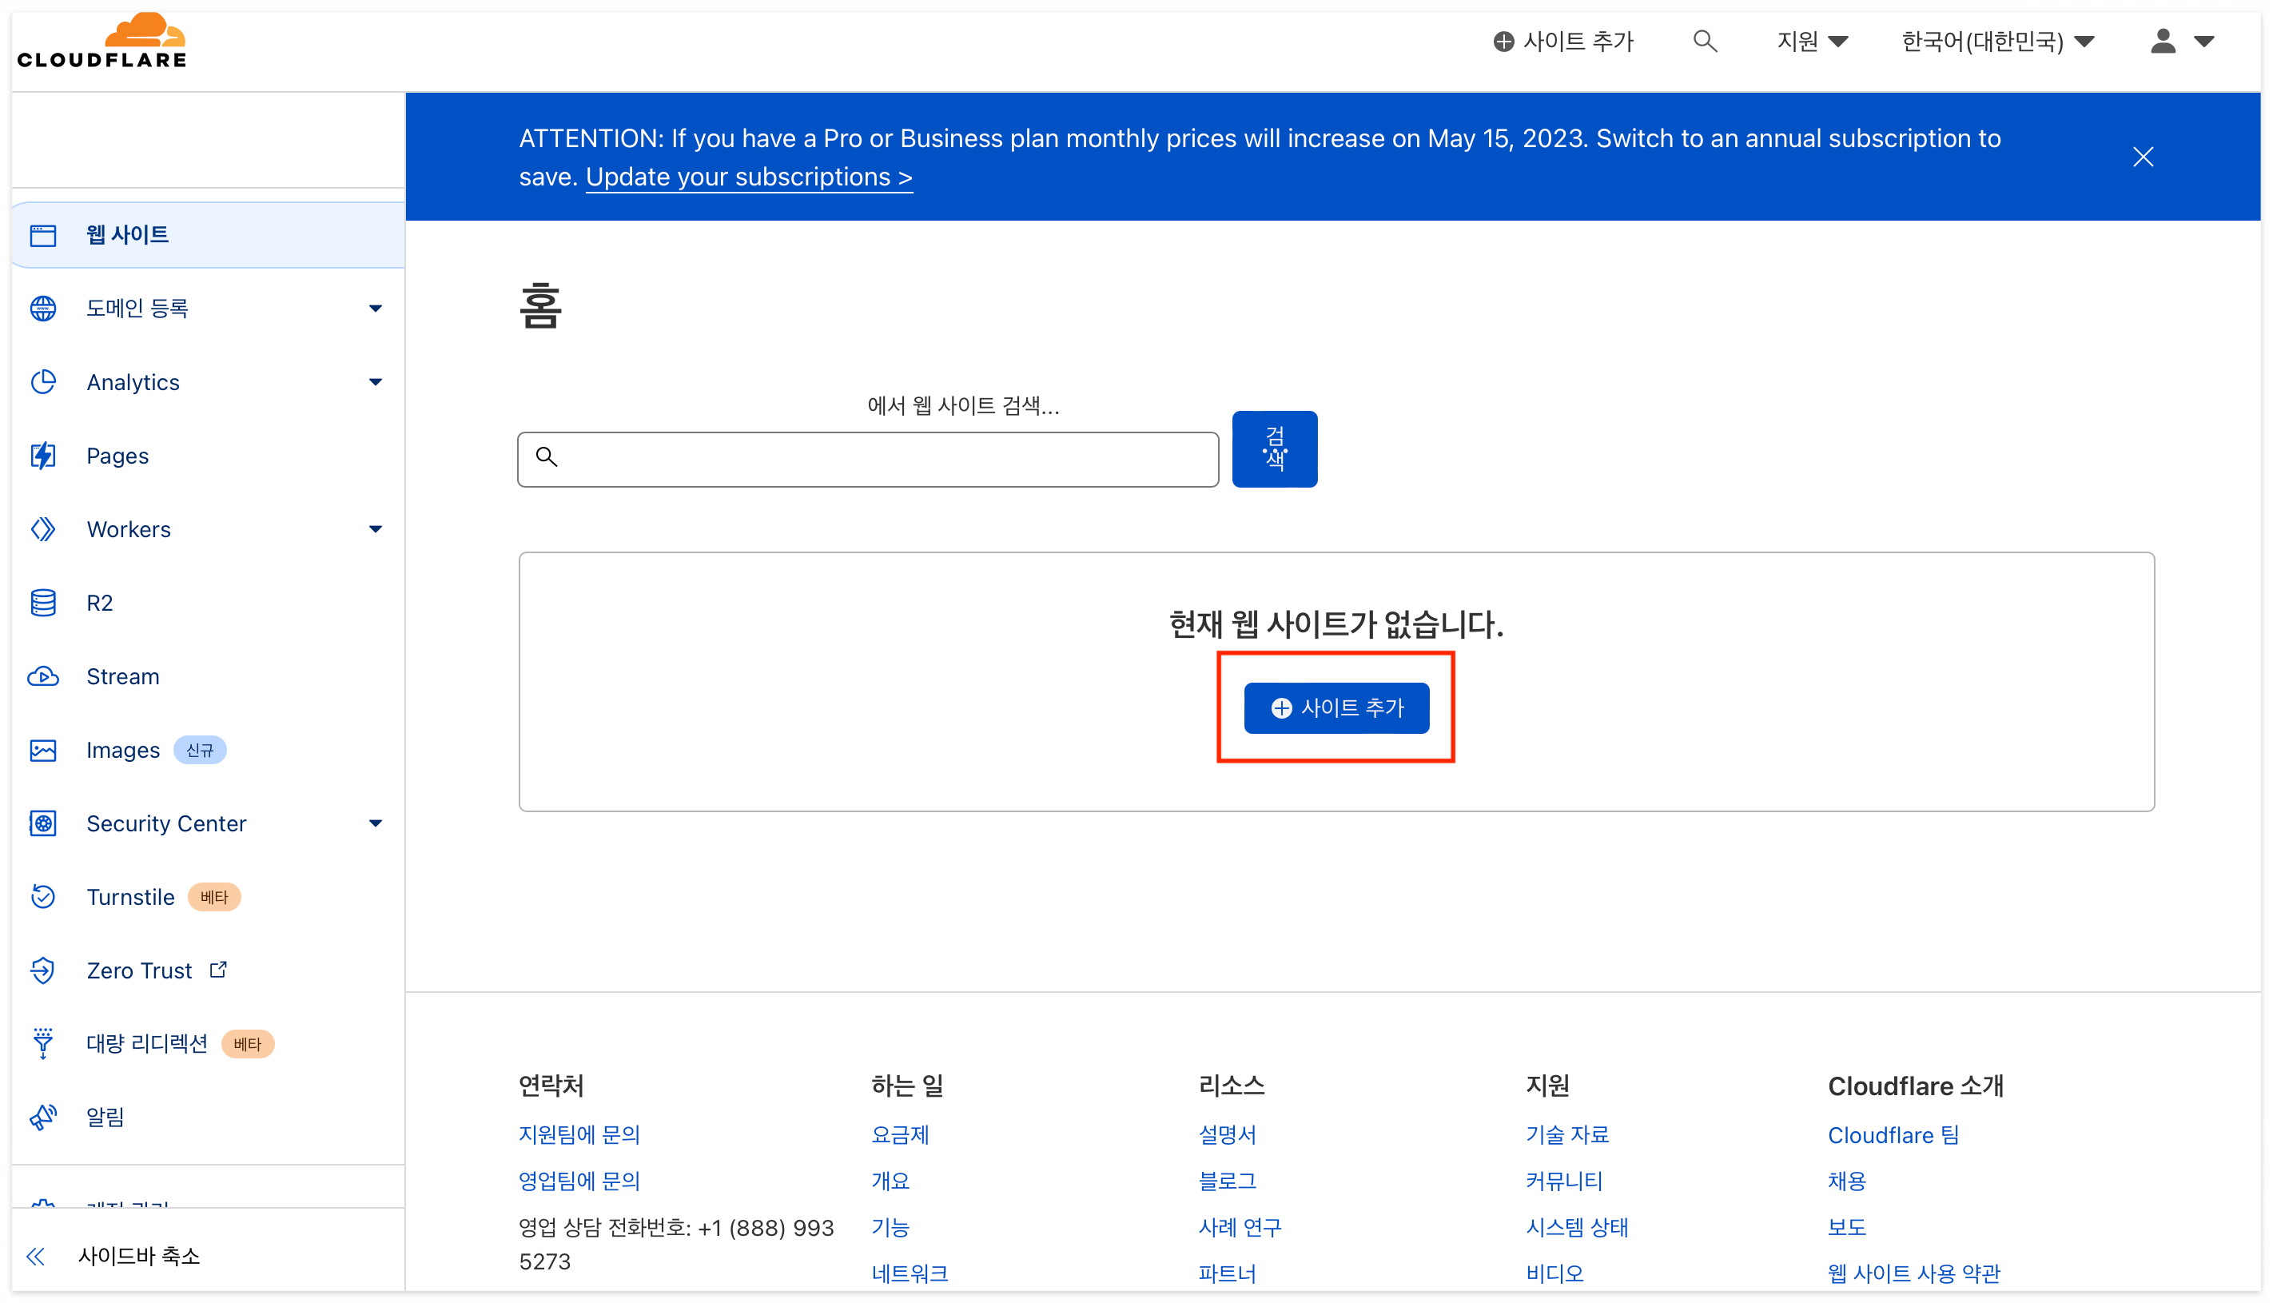Open R2 storage from the sidebar icon
Image resolution: width=2273 pixels, height=1303 pixels.
point(43,604)
